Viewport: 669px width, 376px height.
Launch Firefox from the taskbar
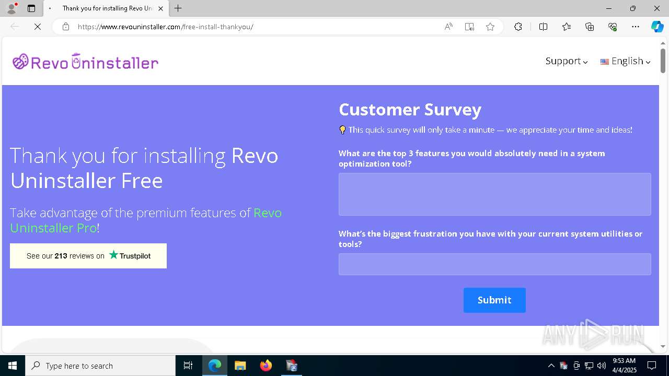coord(266,366)
